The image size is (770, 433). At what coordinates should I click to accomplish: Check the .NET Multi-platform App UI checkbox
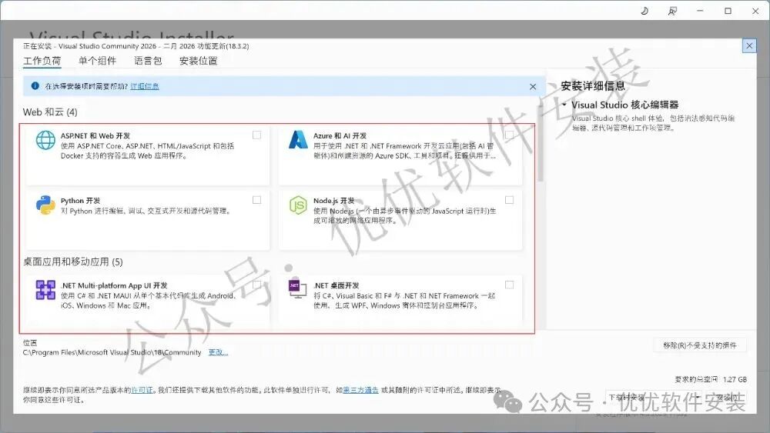pos(257,285)
